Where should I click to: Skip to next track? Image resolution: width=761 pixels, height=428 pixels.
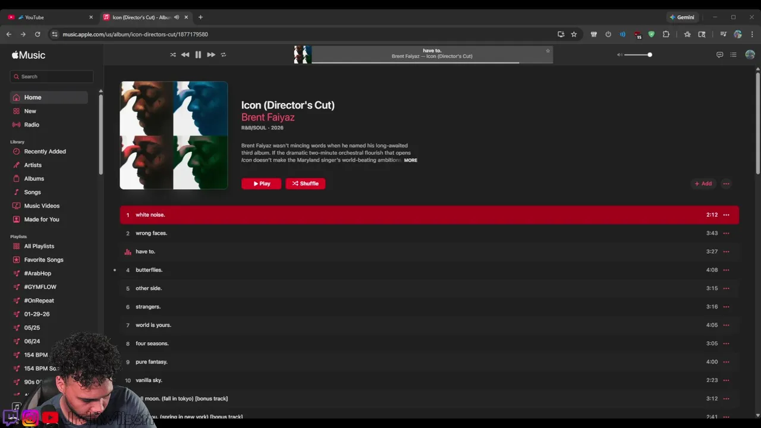click(x=211, y=55)
